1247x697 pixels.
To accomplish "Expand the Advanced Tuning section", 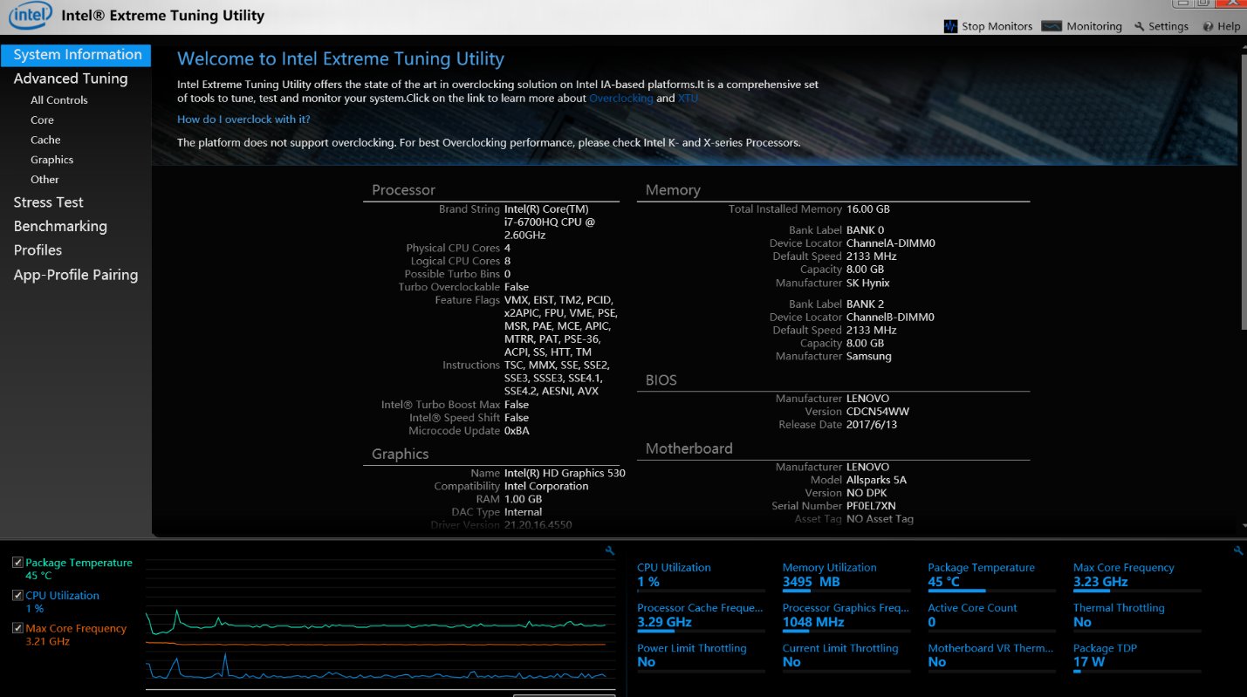I will (x=71, y=79).
